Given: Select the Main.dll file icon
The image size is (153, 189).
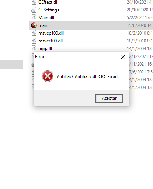Looking at the screenshot, I should click(34, 17).
